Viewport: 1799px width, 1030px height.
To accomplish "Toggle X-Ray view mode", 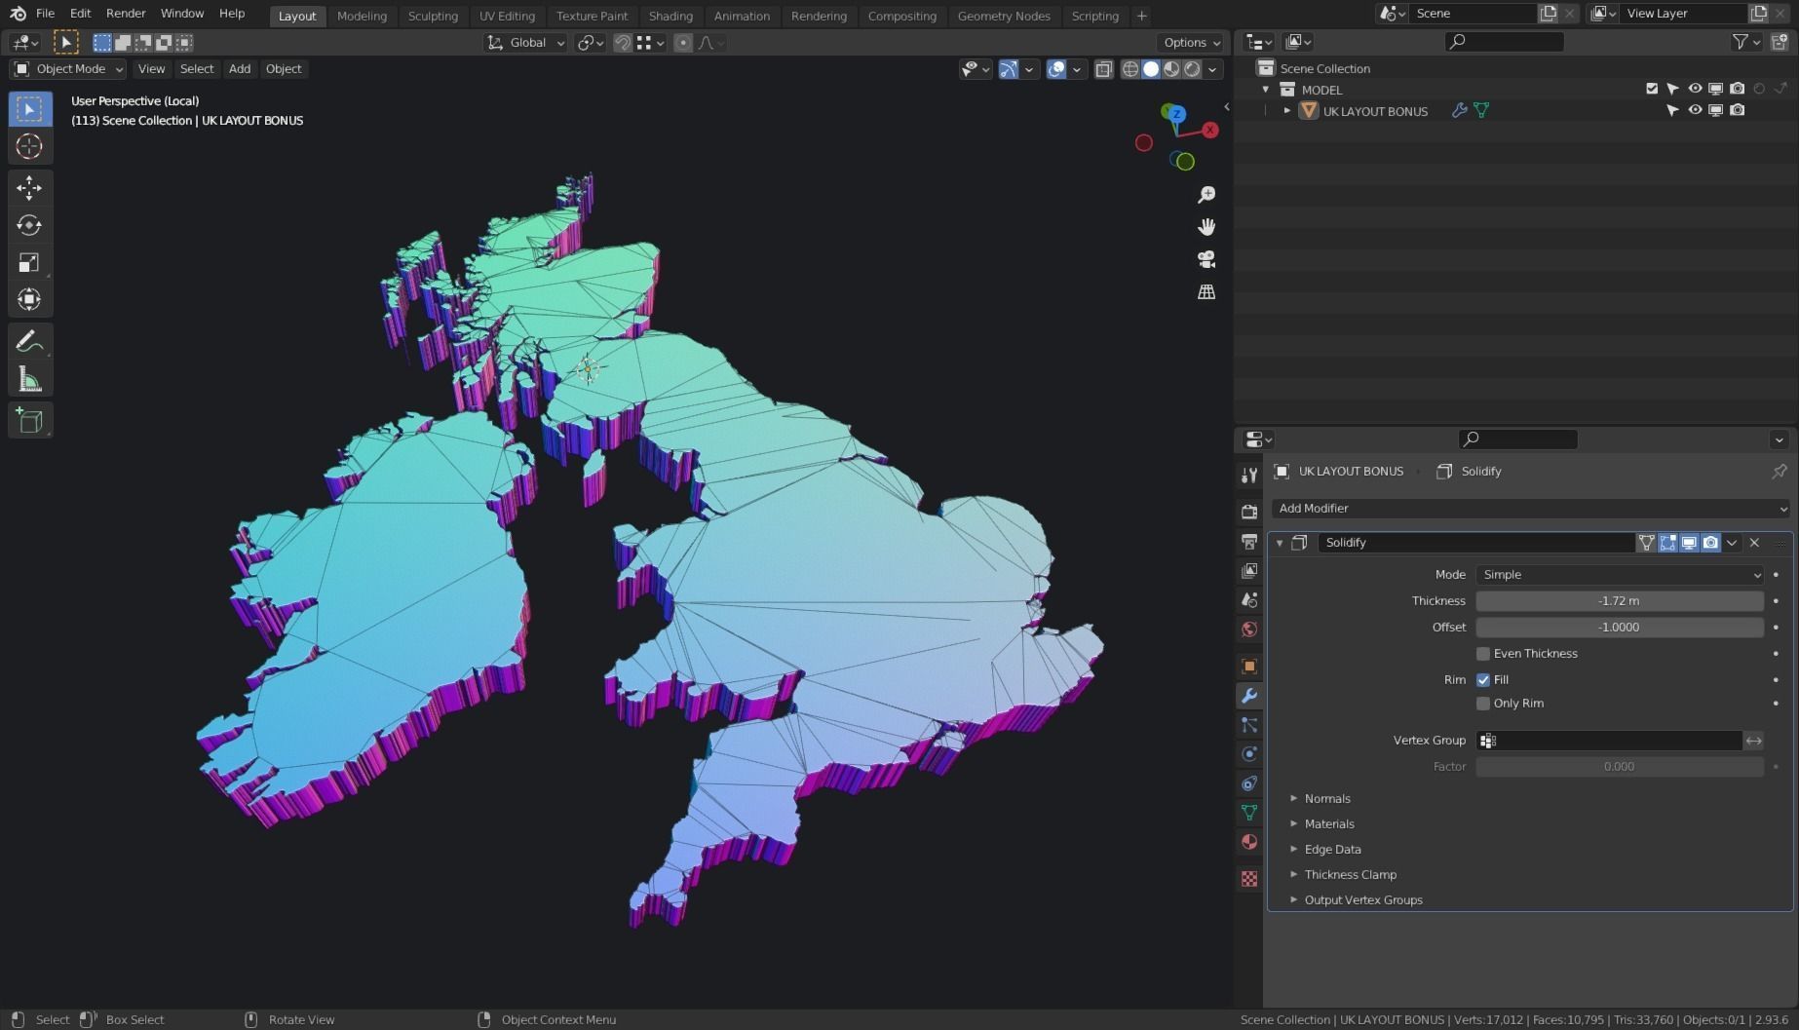I will point(1103,69).
